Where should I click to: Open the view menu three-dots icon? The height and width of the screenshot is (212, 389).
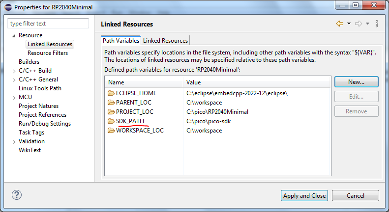point(377,24)
